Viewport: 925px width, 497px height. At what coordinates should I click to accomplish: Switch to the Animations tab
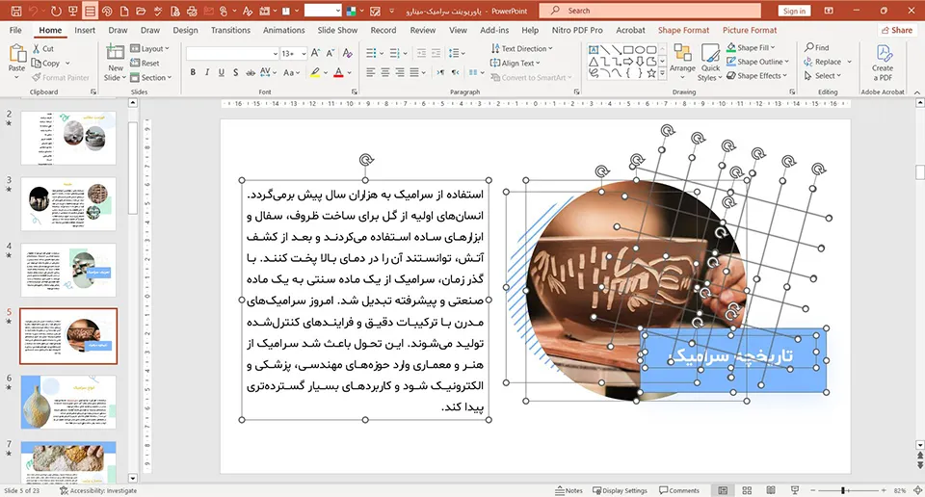coord(283,30)
